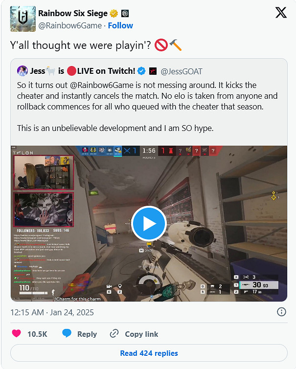The width and height of the screenshot is (296, 369).
Task: Click the copy link chain icon
Action: point(114,333)
